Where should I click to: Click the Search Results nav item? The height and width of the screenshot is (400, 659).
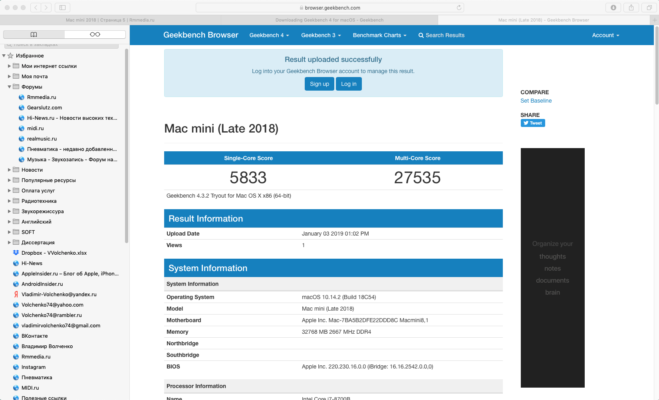(441, 35)
